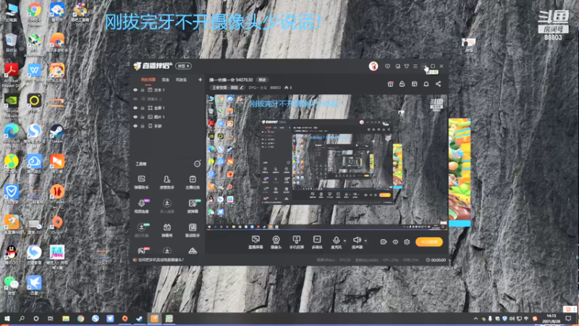579x326 pixels.
Task: Add a 手机投屏 phone casting source
Action: [296, 242]
